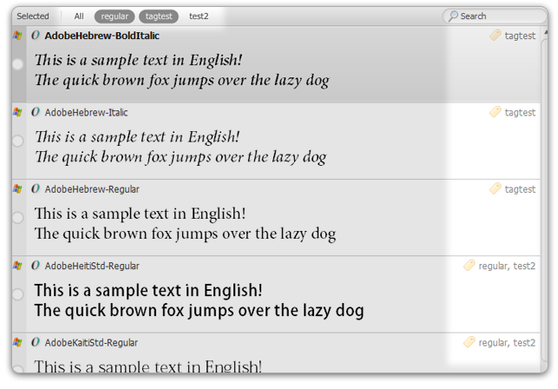This screenshot has width=558, height=389.
Task: Select the AdobeKaitiStd-Regular font name
Action: pyautogui.click(x=91, y=343)
